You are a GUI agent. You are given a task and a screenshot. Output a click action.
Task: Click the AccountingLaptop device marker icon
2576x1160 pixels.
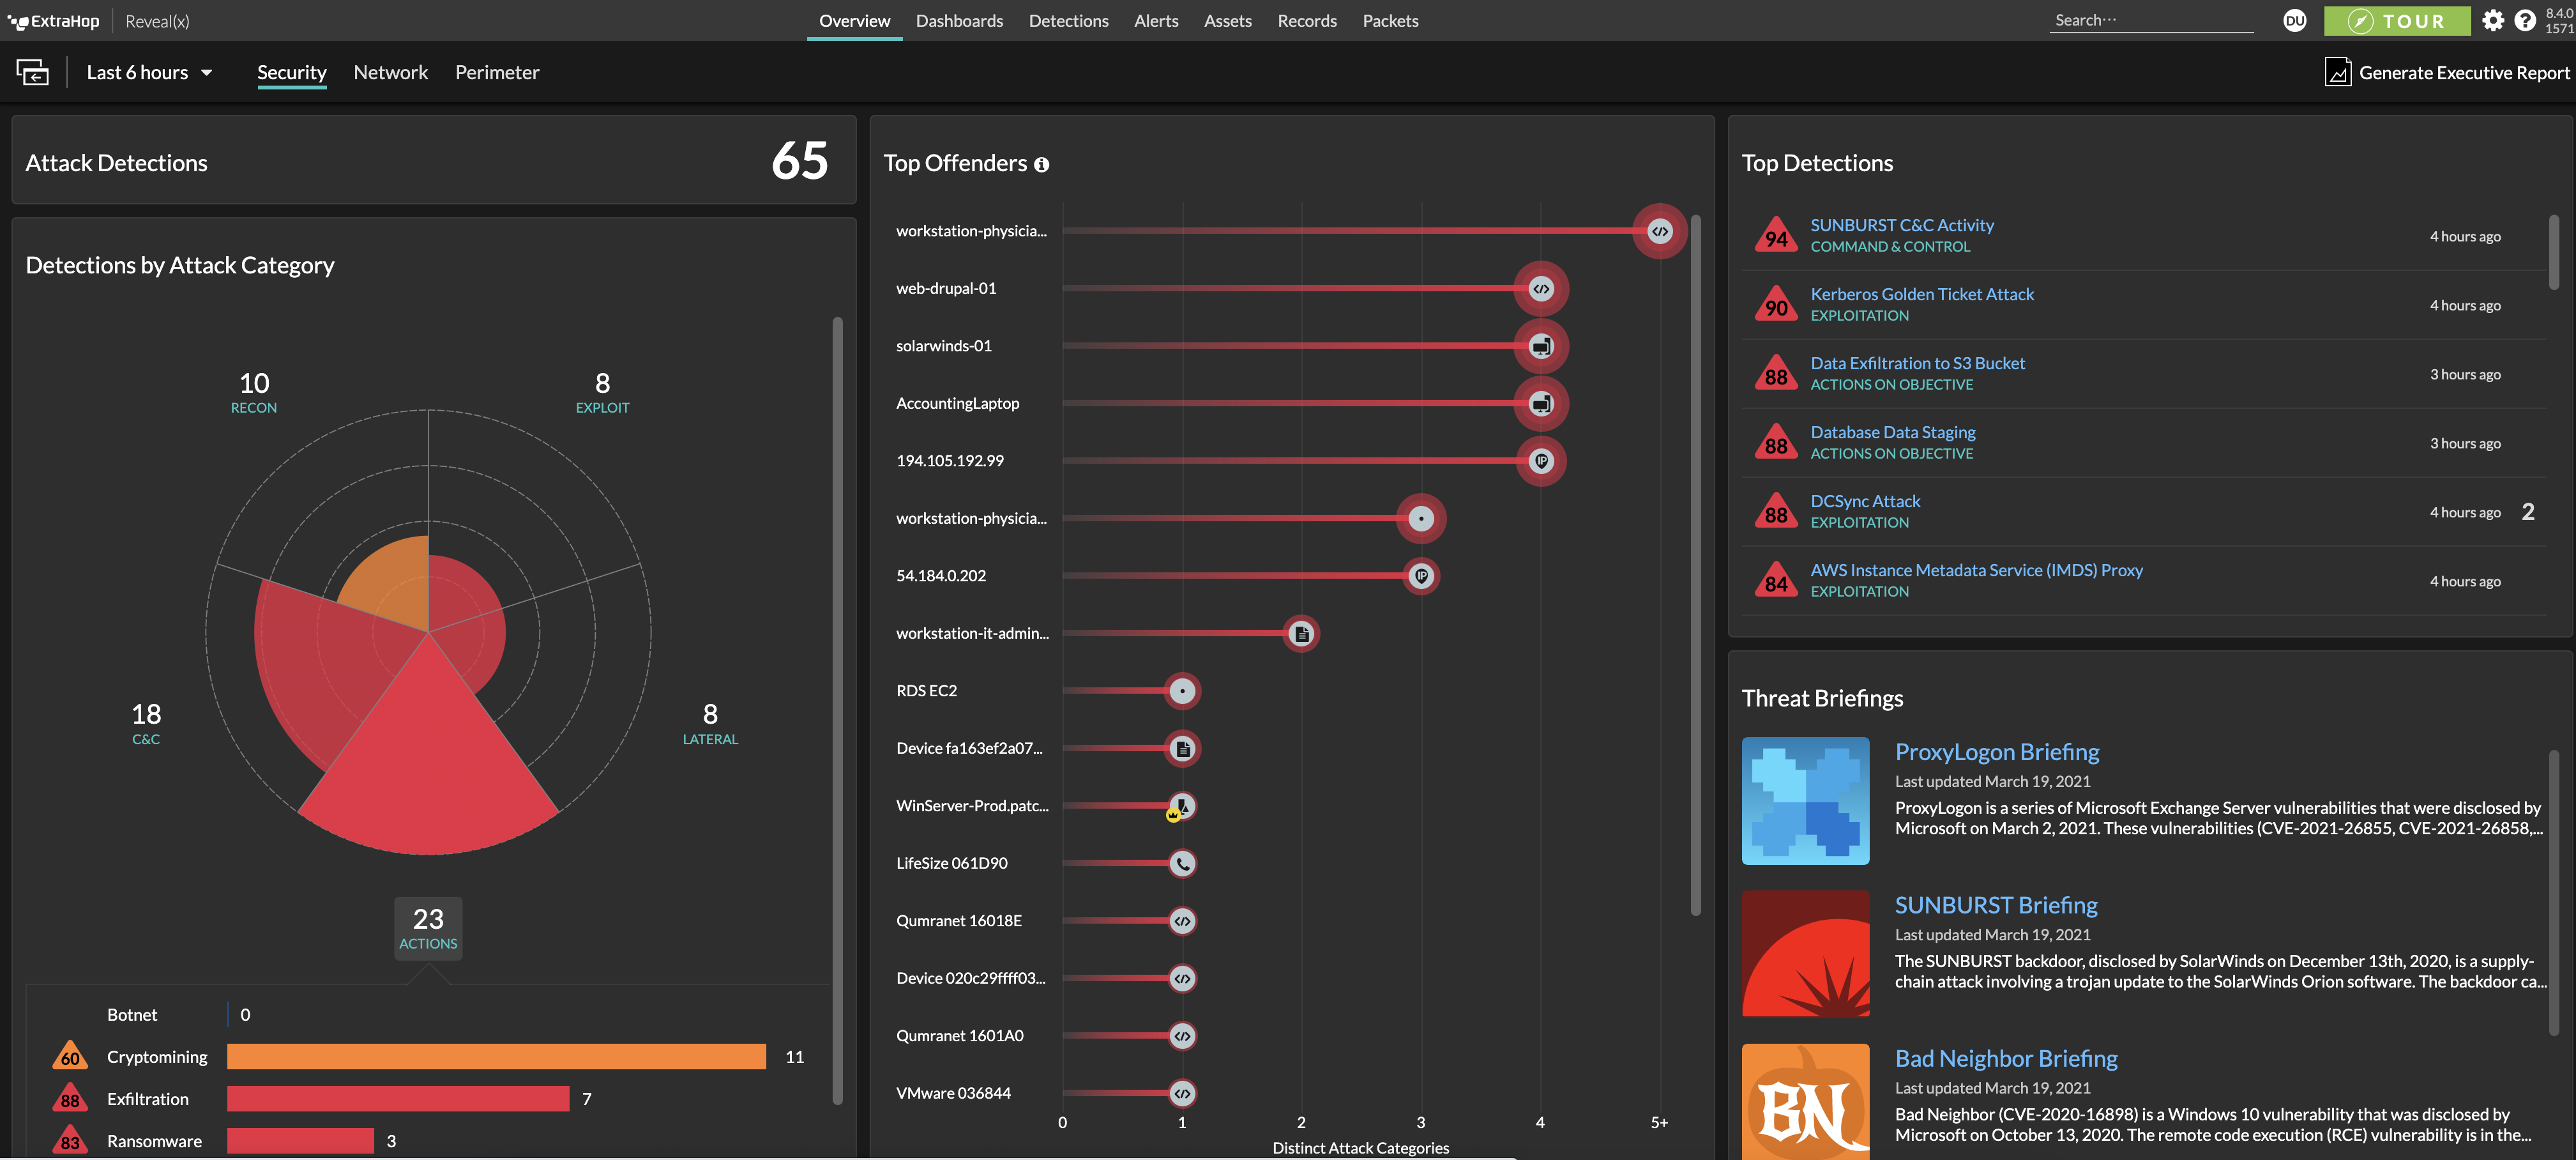pos(1541,404)
